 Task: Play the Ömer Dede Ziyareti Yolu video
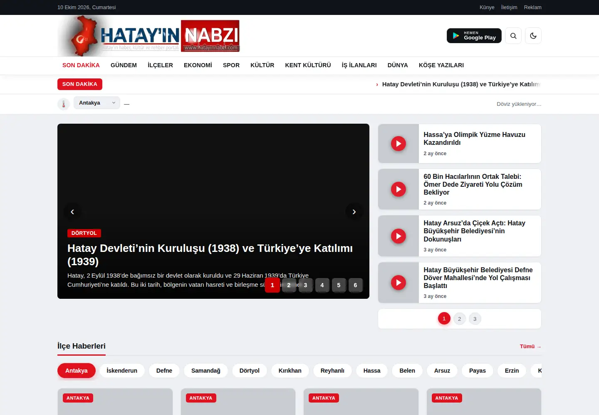point(399,189)
